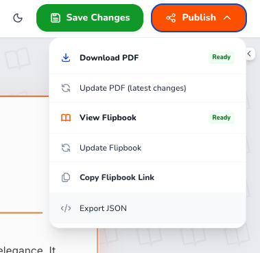Click the code brackets icon beside Export JSON

(x=66, y=208)
